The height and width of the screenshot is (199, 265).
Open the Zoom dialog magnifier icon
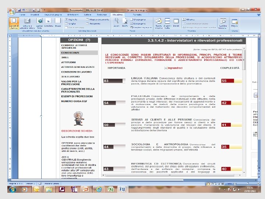point(116,22)
